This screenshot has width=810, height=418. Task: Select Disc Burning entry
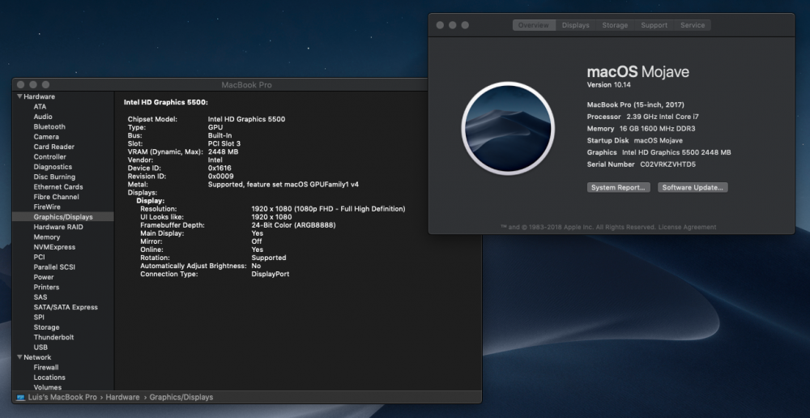(54, 177)
